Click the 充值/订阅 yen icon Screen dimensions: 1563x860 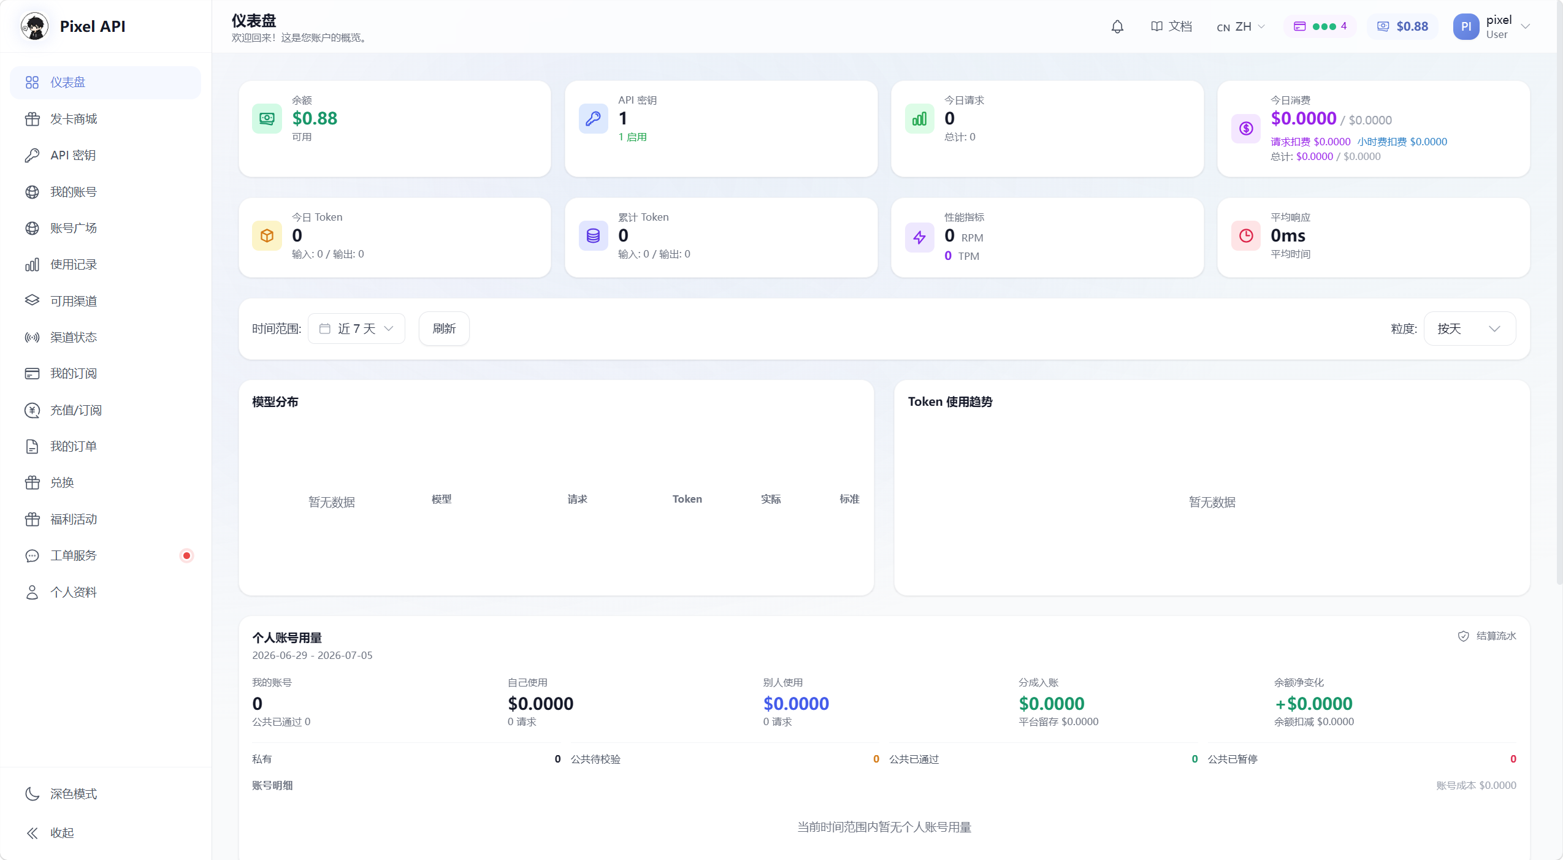[x=32, y=410]
